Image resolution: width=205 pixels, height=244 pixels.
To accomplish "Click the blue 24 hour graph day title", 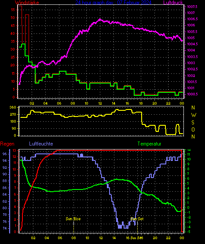I will click(x=113, y=3).
